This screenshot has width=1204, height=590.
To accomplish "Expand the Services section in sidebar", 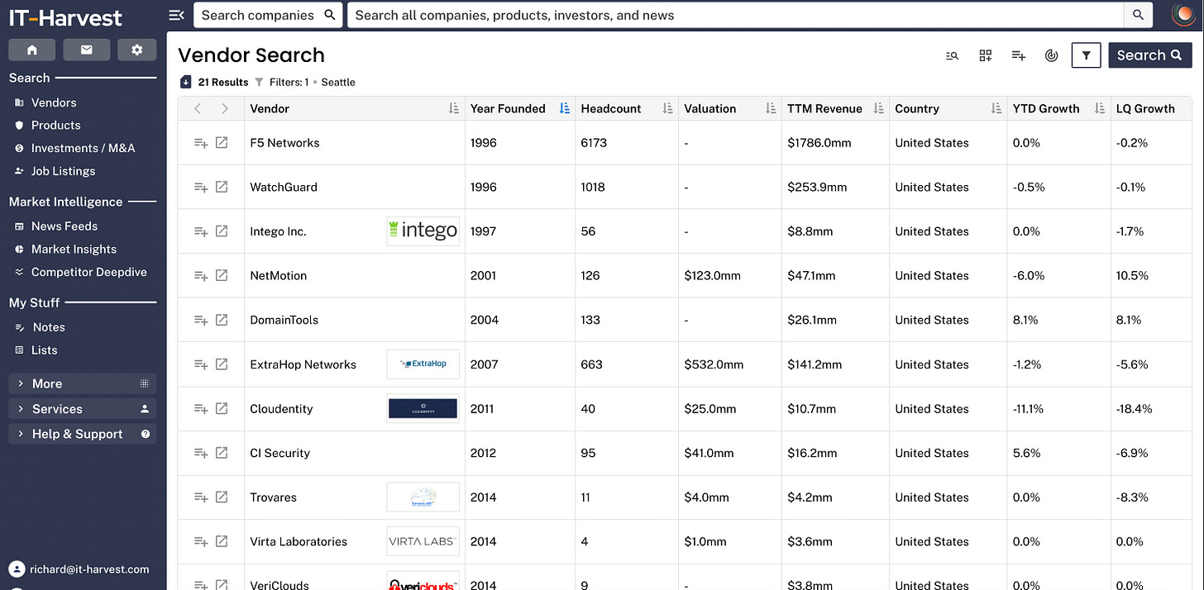I will click(x=83, y=409).
